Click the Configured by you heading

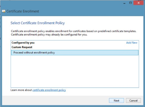(x=23, y=43)
